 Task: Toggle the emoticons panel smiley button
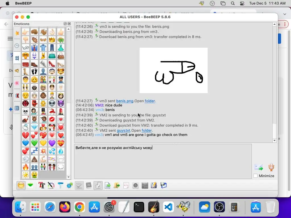pos(21,185)
